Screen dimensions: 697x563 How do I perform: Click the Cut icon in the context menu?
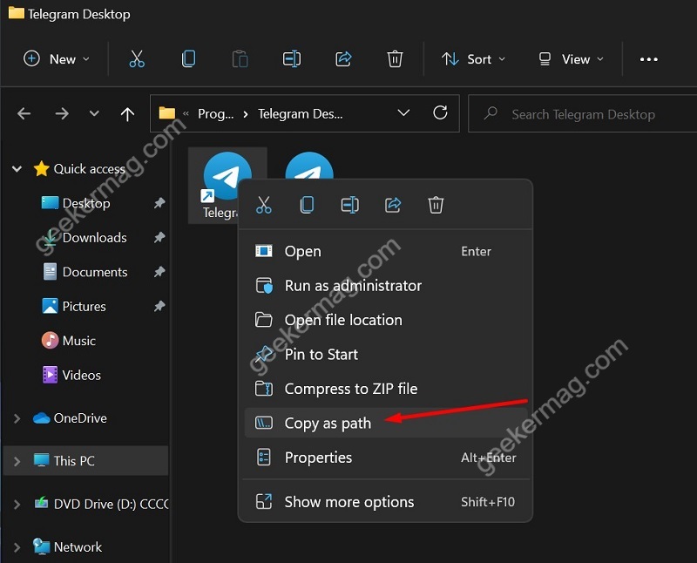pos(264,205)
